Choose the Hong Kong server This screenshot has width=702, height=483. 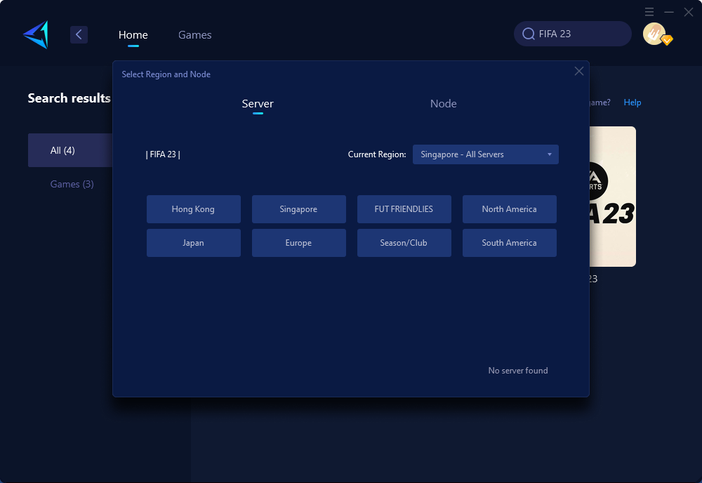[194, 209]
